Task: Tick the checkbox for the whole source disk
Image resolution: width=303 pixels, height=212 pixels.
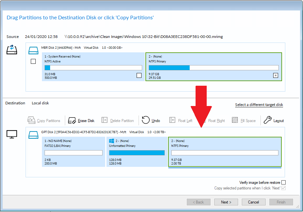Action: pos(33,61)
